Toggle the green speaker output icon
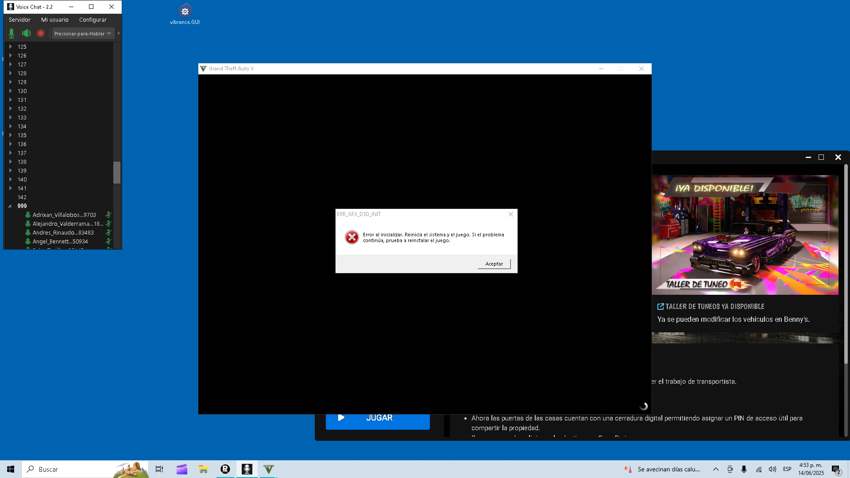 (27, 33)
